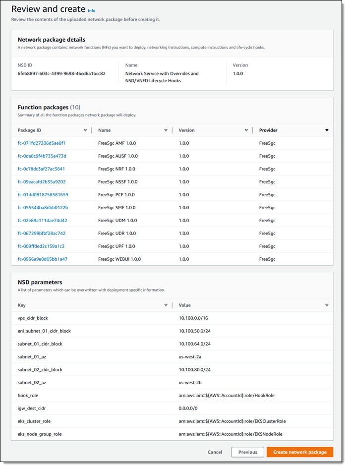The height and width of the screenshot is (467, 347).
Task: Select value 10.100.0.0/16
Action: tap(193, 318)
